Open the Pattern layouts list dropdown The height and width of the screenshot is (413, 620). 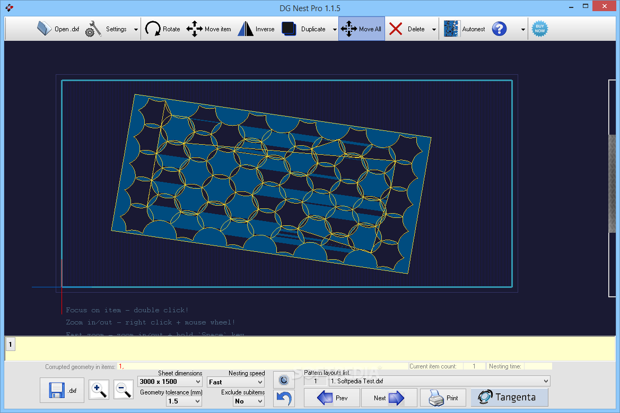click(x=439, y=381)
